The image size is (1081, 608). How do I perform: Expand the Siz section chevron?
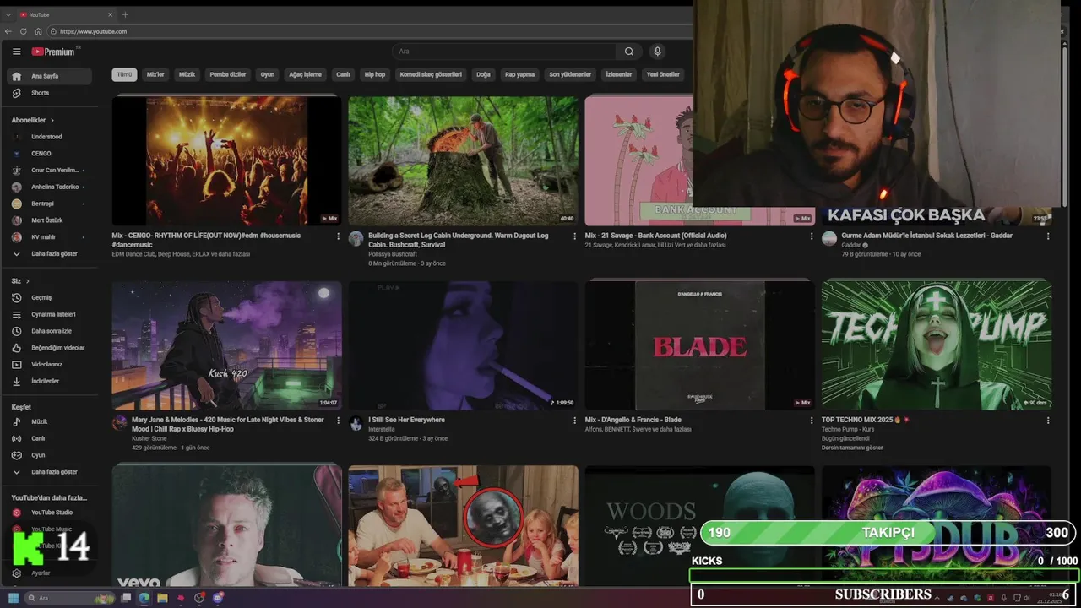28,281
